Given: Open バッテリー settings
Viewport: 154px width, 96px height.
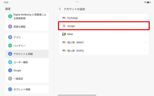Looking at the screenshot, I should point(27,46).
